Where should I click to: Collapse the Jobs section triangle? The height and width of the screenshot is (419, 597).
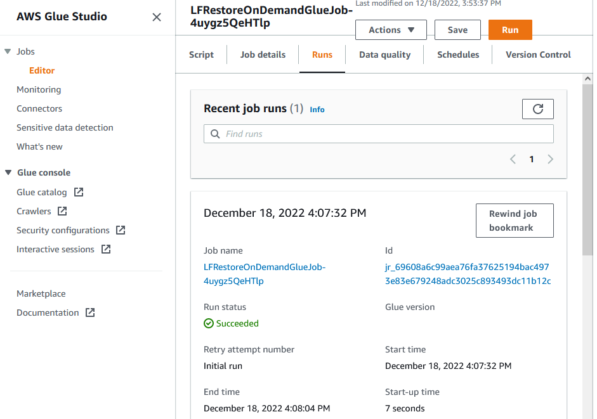click(x=8, y=51)
